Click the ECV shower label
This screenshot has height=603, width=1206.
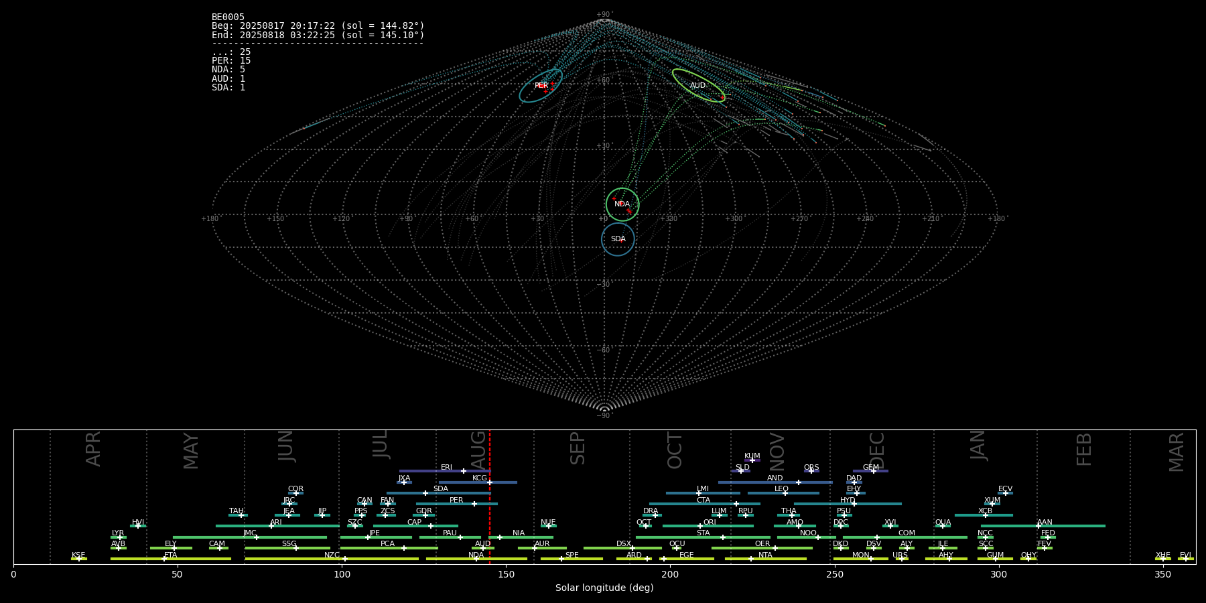tap(1005, 489)
